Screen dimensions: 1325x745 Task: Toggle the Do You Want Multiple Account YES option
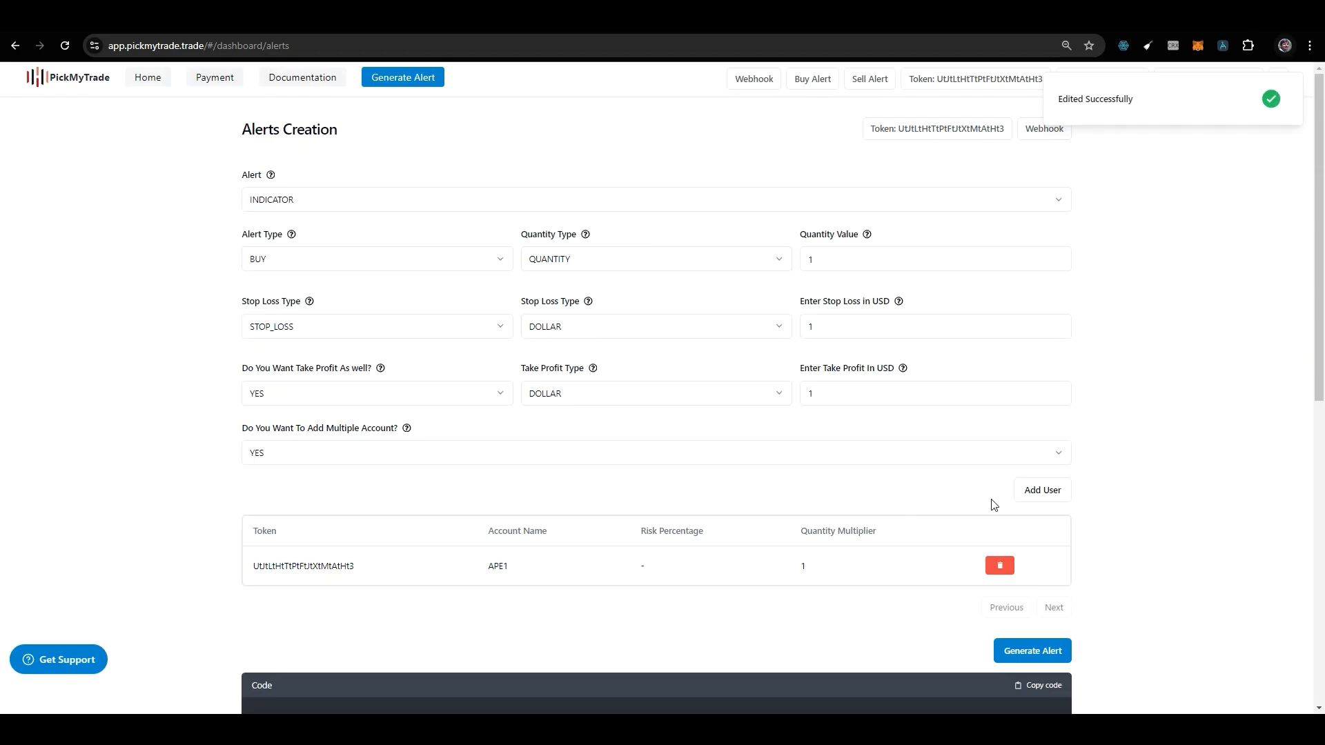(655, 452)
